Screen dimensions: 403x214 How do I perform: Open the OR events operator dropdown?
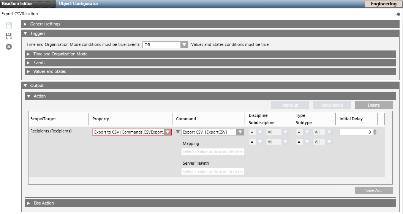tap(184, 45)
